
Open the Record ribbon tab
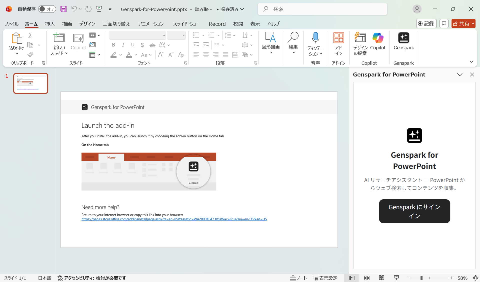pos(217,24)
